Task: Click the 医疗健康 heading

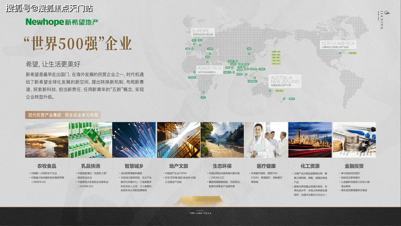Action: point(266,166)
